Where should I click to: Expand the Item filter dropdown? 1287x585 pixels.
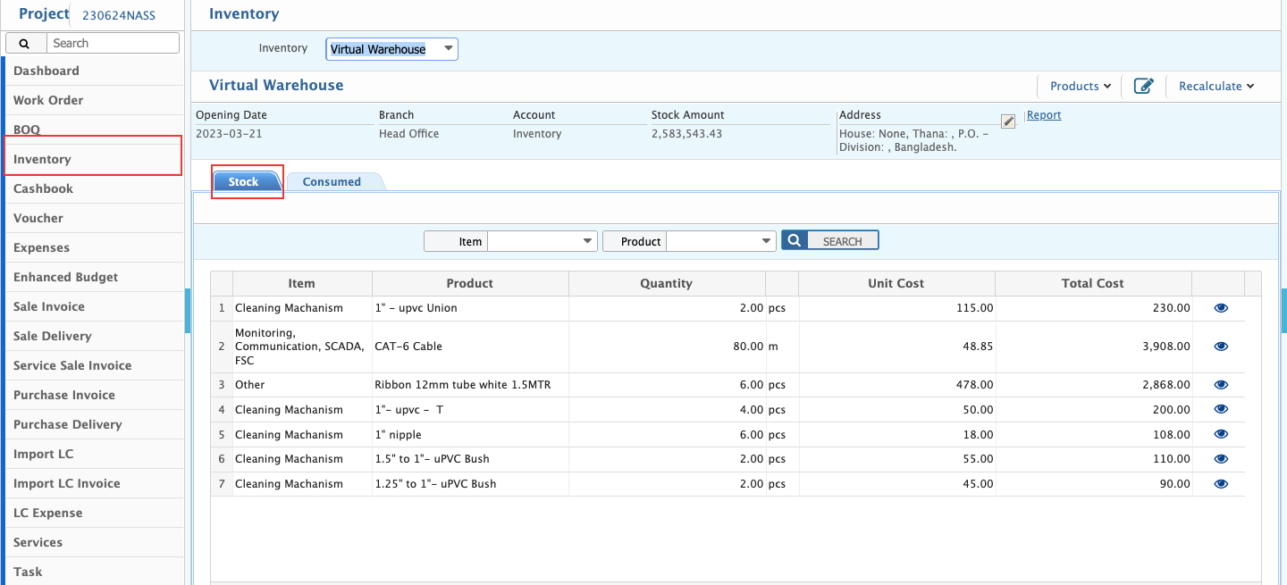[x=542, y=241]
